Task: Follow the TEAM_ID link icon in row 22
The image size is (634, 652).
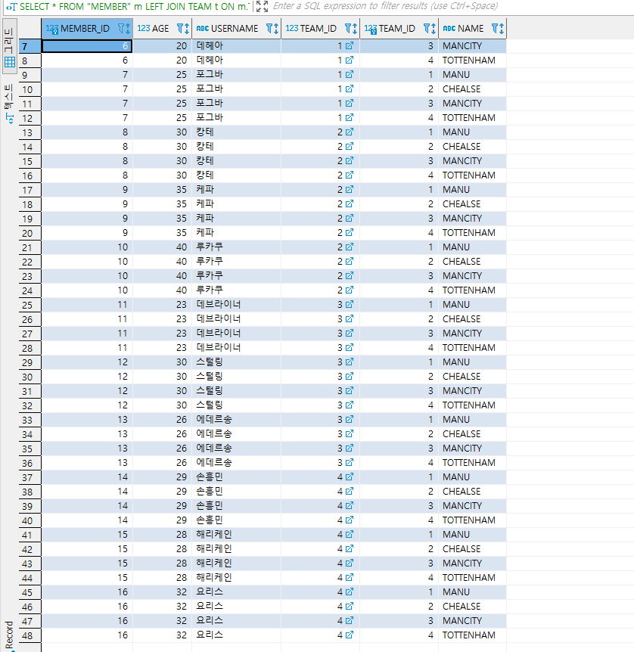Action: [x=350, y=261]
